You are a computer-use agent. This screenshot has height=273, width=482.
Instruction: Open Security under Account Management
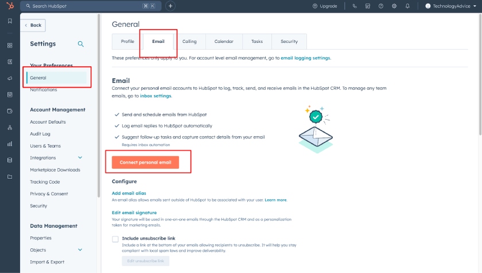coord(38,206)
